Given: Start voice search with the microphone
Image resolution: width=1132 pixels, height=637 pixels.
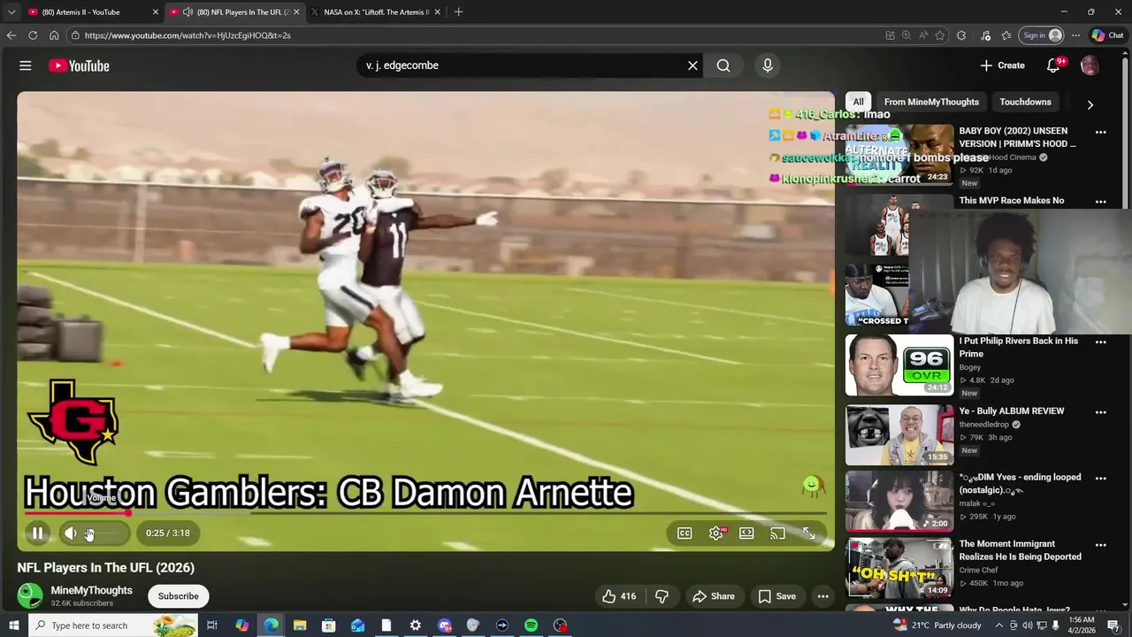Looking at the screenshot, I should 768,65.
